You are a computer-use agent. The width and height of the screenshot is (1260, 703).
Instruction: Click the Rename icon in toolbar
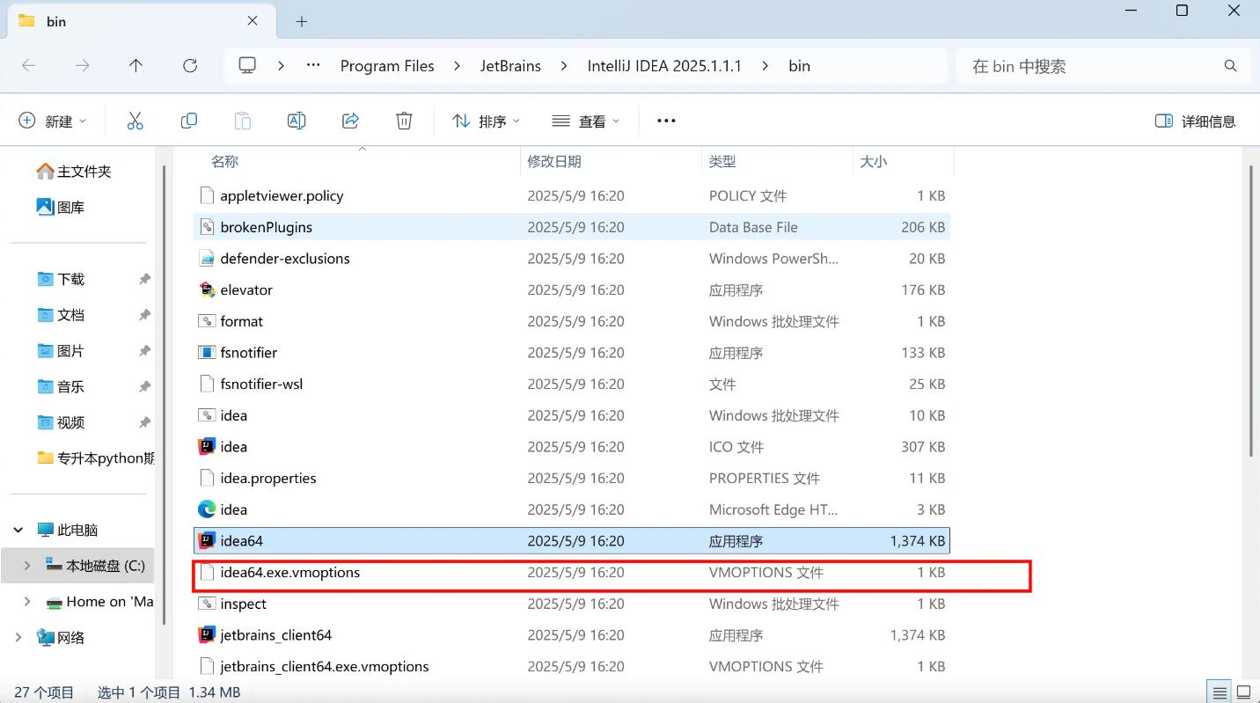tap(297, 121)
